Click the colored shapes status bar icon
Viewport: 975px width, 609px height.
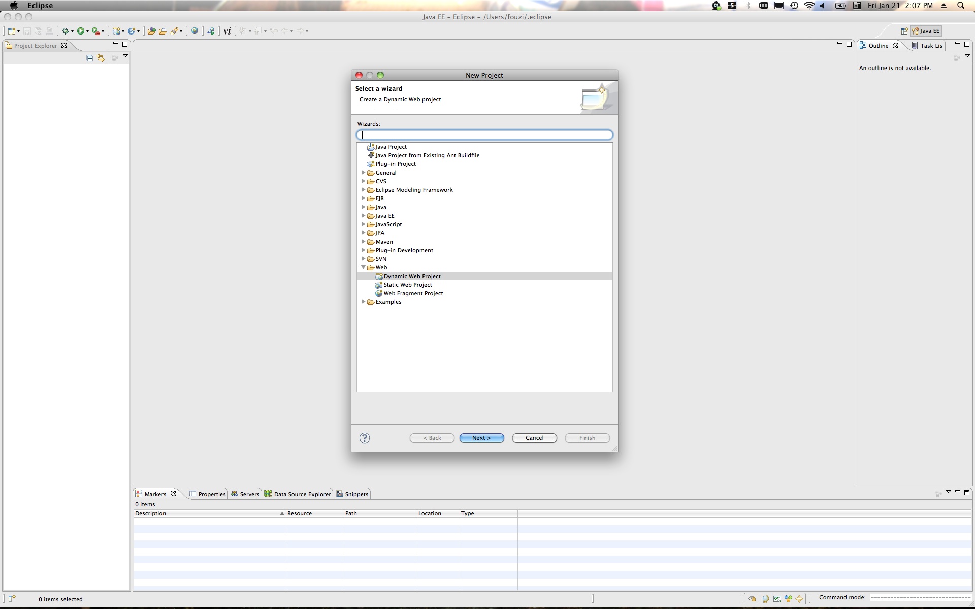coord(788,599)
